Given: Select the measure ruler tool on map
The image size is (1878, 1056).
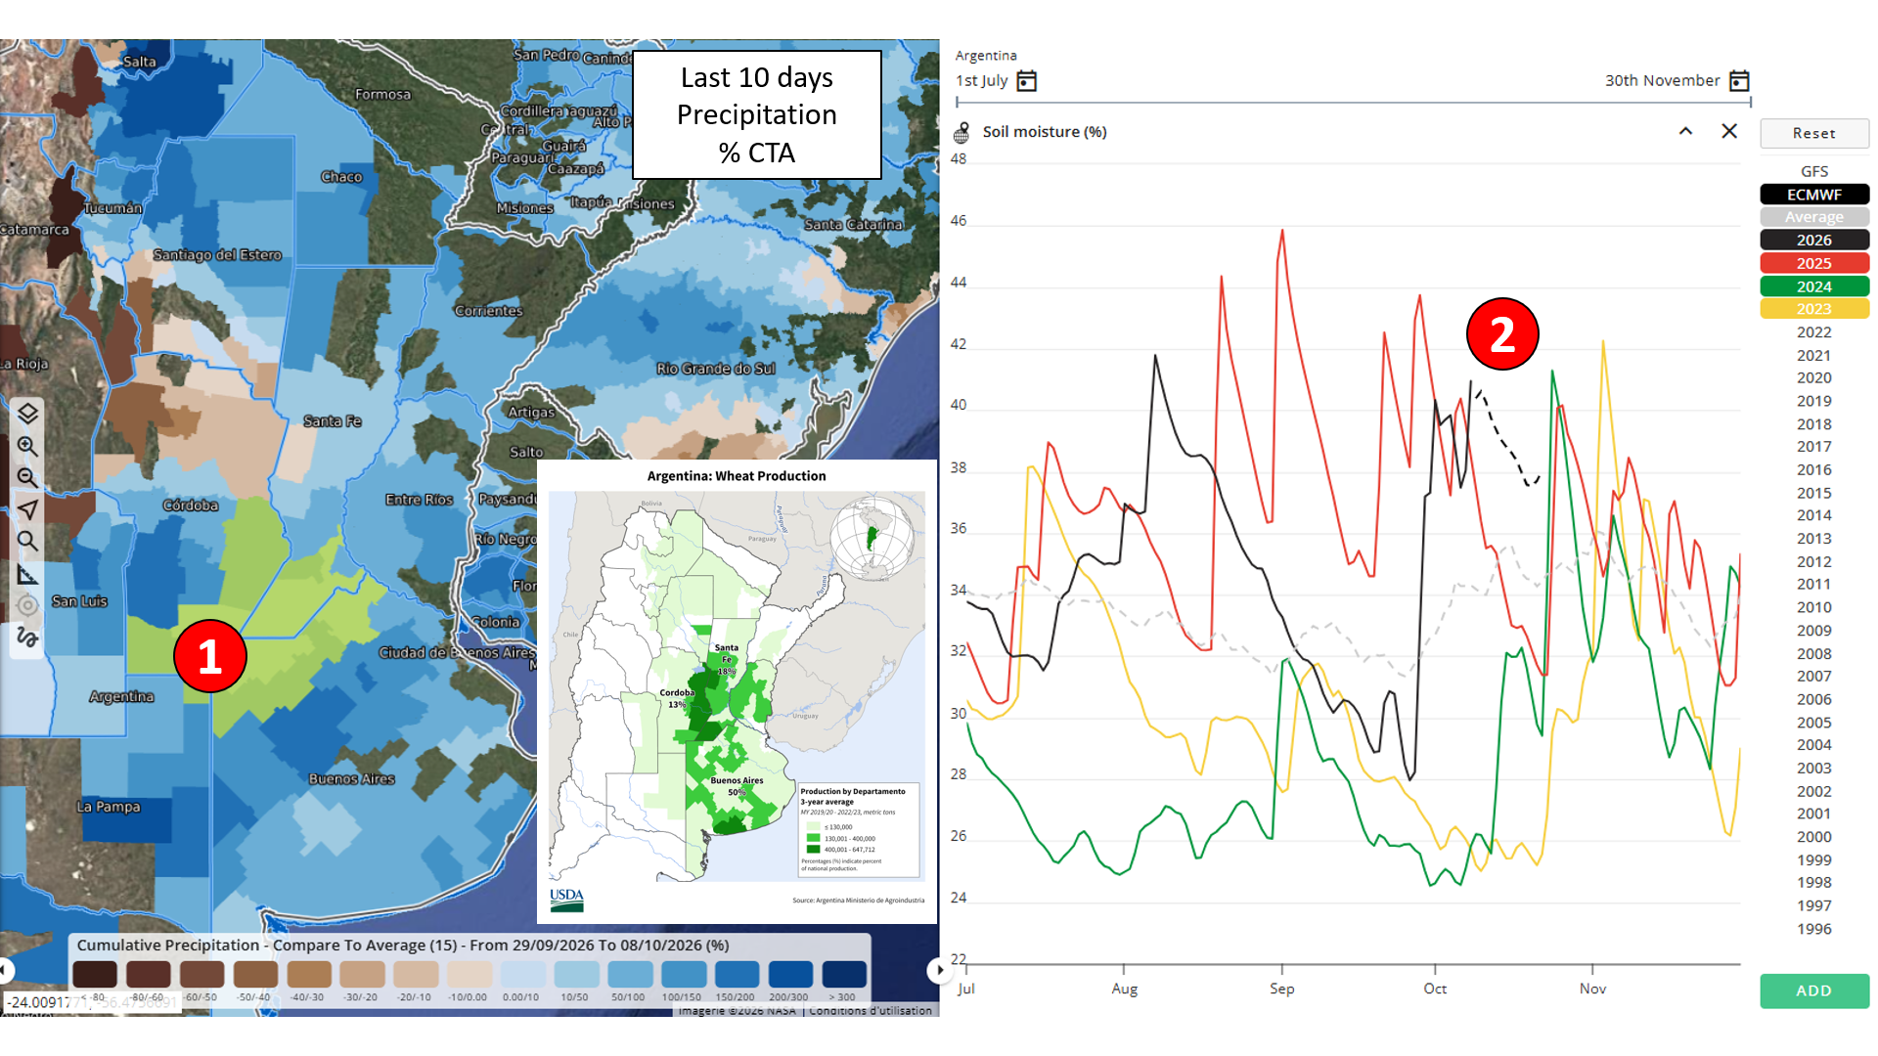Looking at the screenshot, I should [x=27, y=574].
